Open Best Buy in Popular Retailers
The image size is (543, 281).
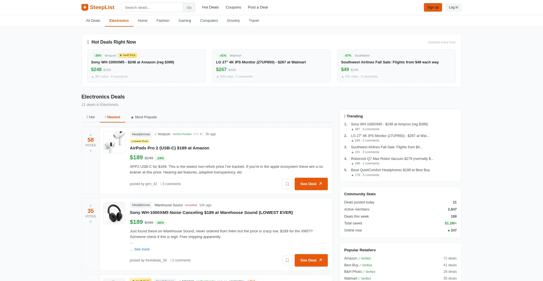pos(351,265)
